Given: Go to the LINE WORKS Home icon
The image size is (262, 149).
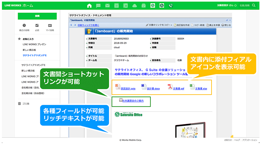Looking at the screenshot, I should click(89, 6).
